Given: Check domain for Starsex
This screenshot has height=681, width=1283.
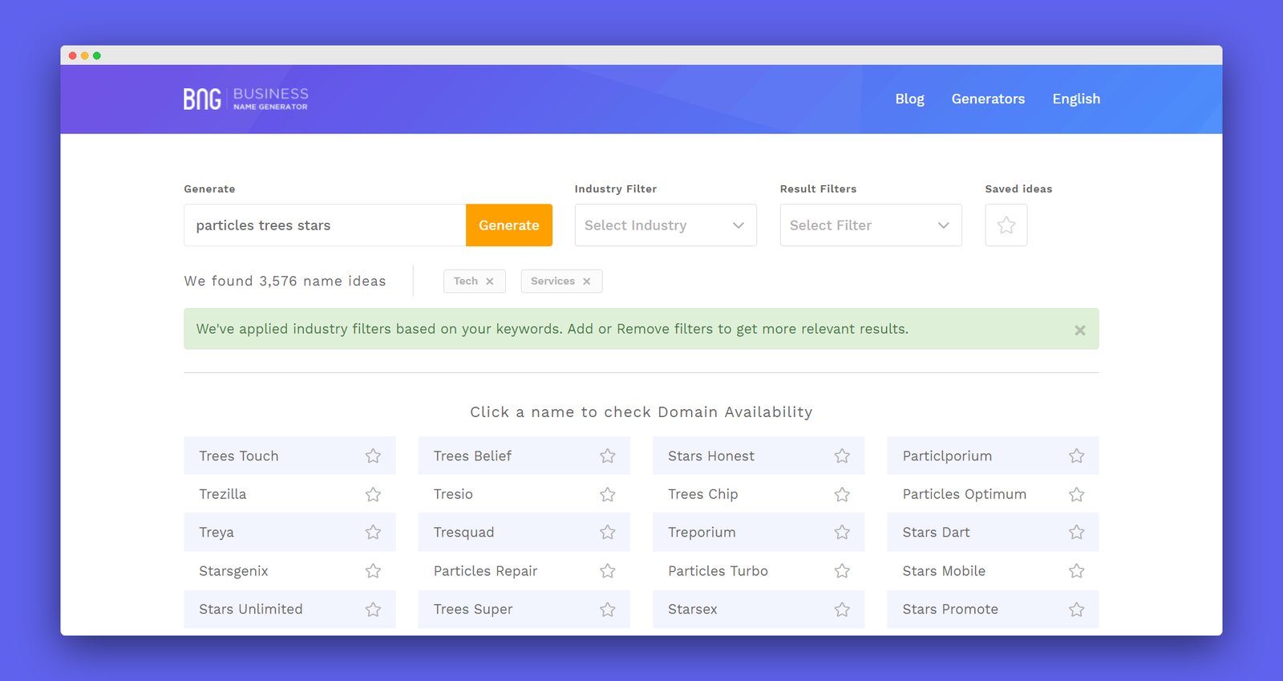Looking at the screenshot, I should click(x=693, y=609).
